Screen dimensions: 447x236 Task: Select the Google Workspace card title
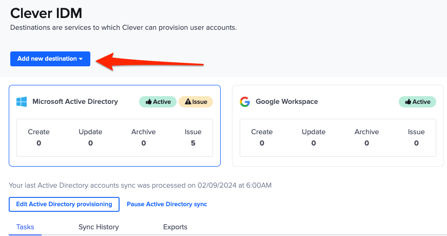pyautogui.click(x=286, y=102)
